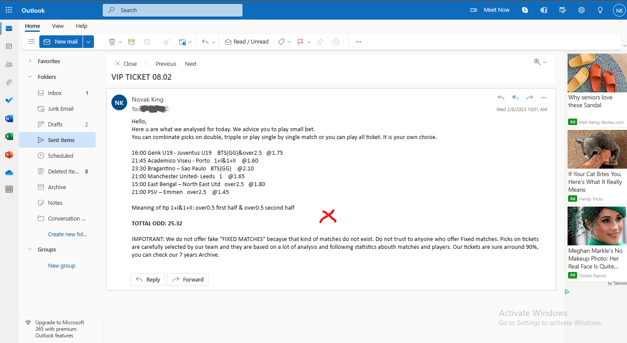
Task: Open the Notes folder
Action: [57, 203]
